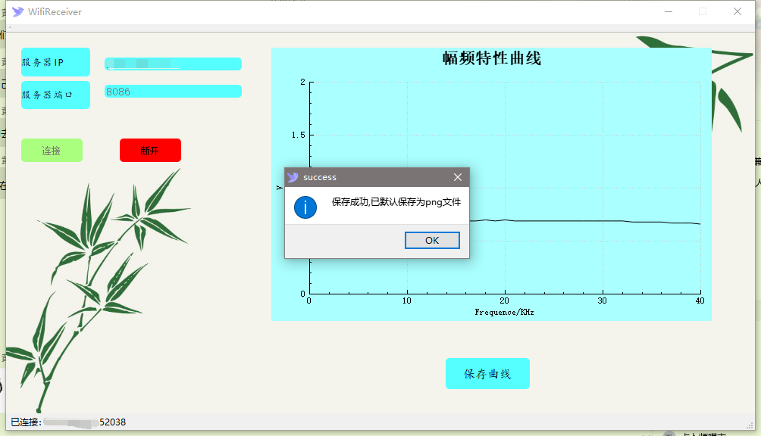Confirm the dialog by clicking OK
This screenshot has height=436, width=761.
[431, 240]
